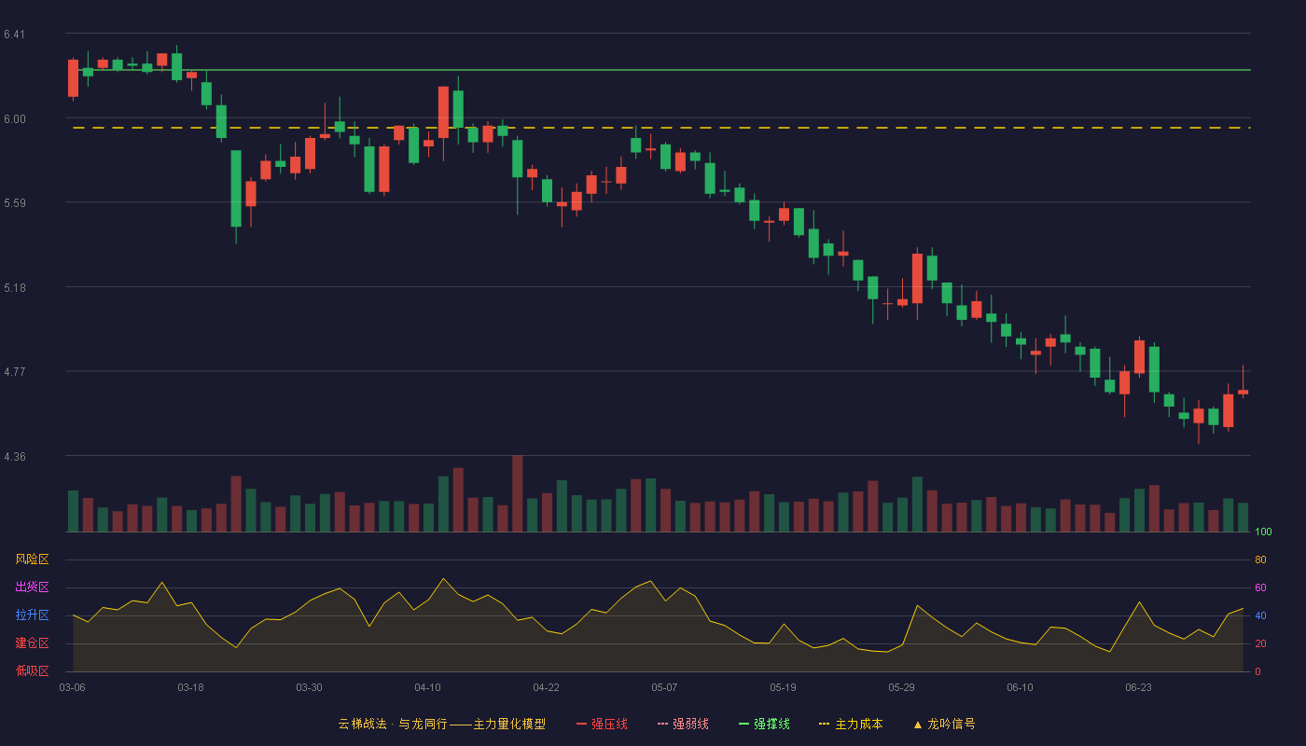Click the tall red candle after 05-29
Viewport: 1306px width, 746px height.
click(x=917, y=278)
